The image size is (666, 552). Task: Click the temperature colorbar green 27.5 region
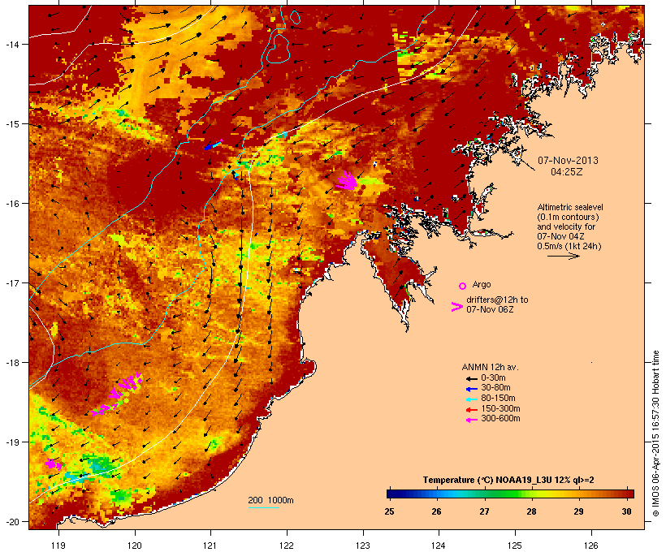(508, 494)
